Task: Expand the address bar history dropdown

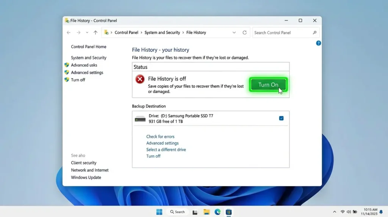Action: click(x=234, y=33)
